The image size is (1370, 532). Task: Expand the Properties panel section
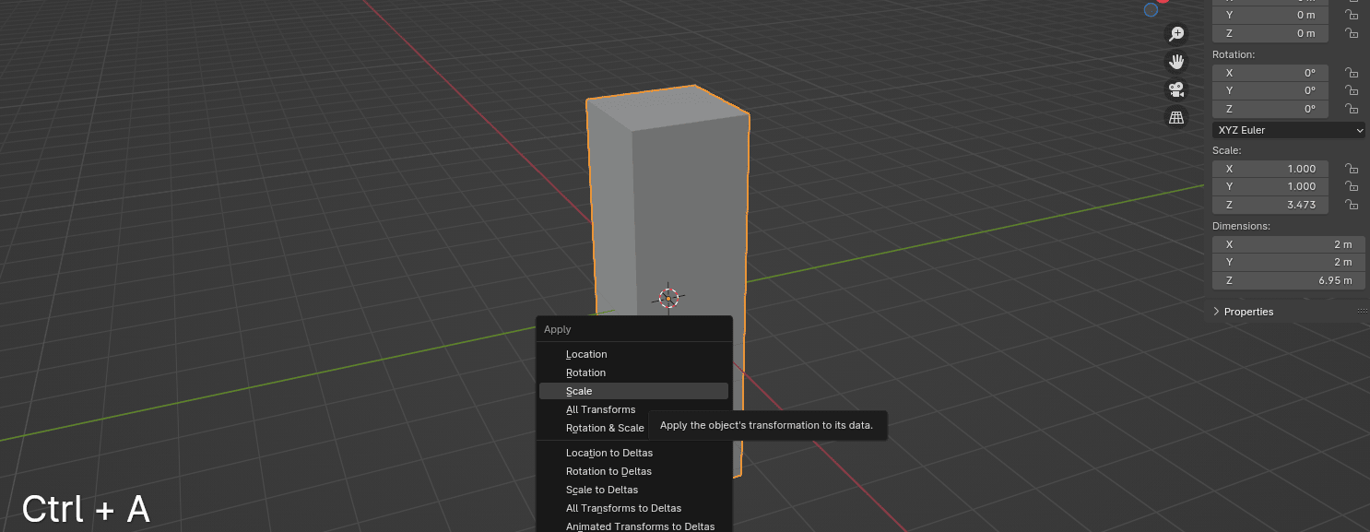(1217, 312)
